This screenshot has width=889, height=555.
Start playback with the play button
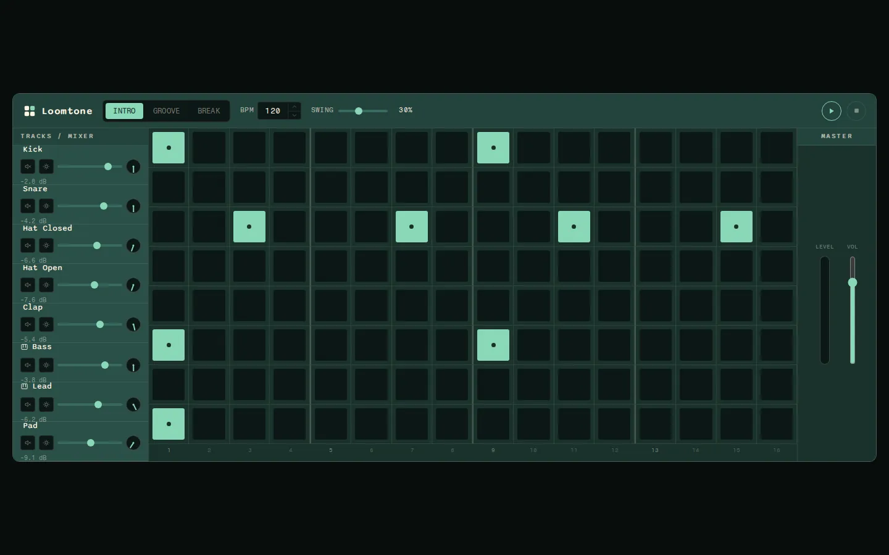pyautogui.click(x=832, y=111)
